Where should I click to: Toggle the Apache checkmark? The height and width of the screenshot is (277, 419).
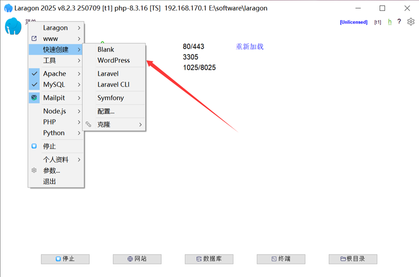click(x=34, y=73)
